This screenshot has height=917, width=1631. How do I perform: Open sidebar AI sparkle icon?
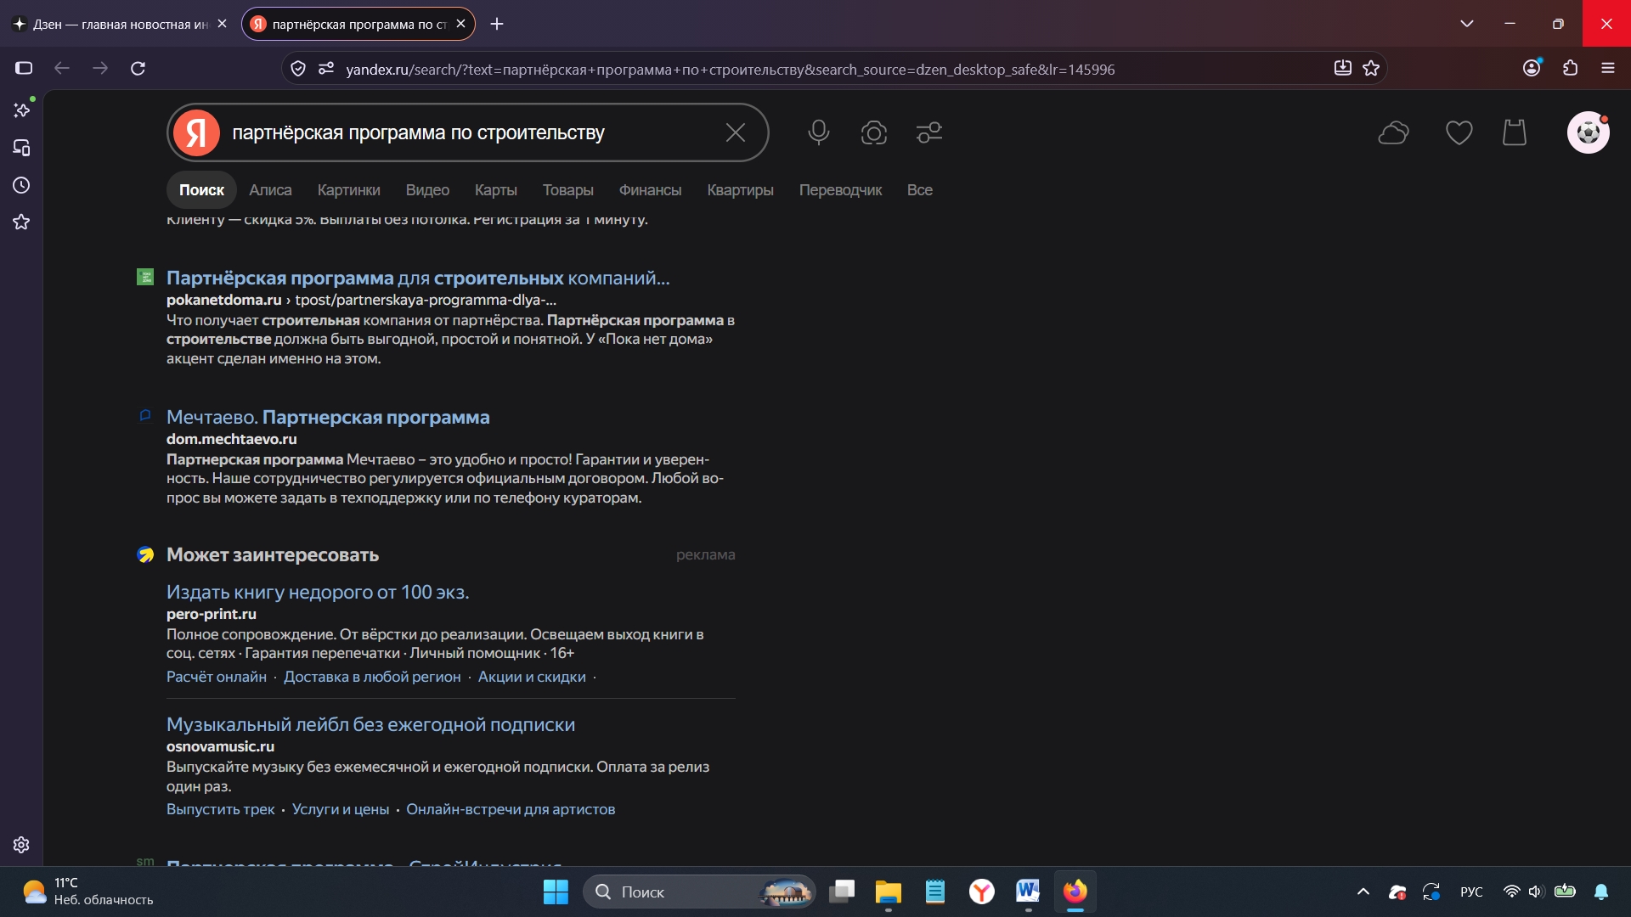(22, 110)
